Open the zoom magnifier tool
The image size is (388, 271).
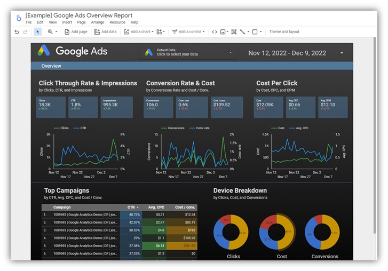[51, 32]
